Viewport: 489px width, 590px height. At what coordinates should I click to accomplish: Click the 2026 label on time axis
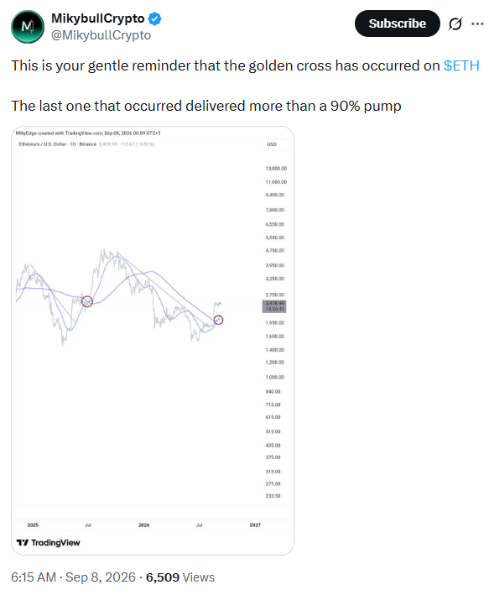pos(143,525)
